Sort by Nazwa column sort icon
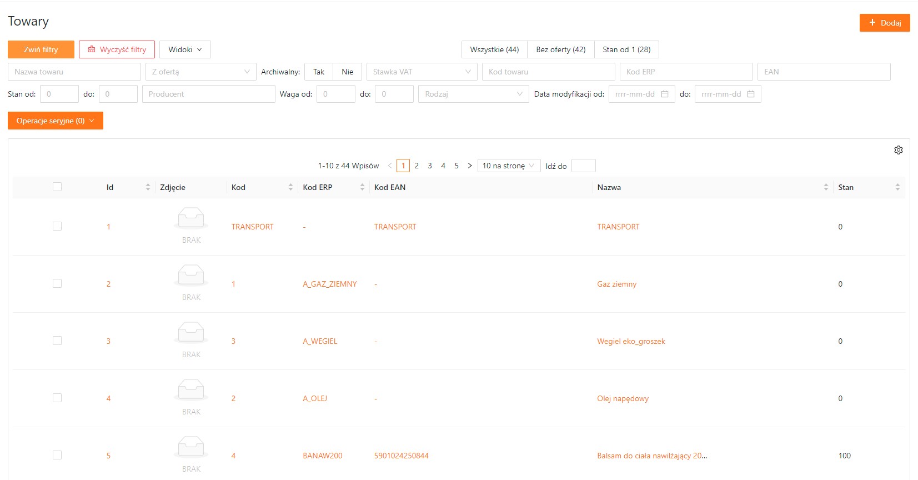Viewport: 918px width, 480px height. point(826,187)
